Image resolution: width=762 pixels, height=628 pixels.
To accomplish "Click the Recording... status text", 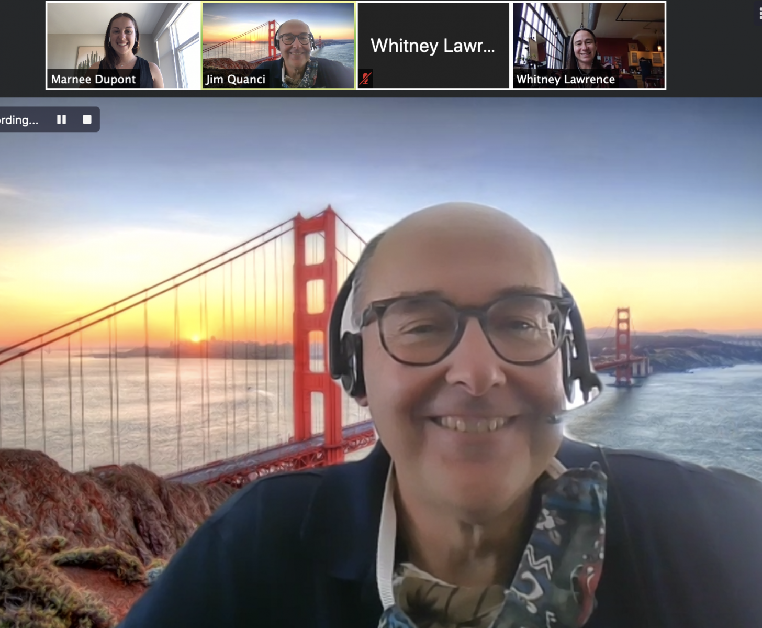I will pyautogui.click(x=19, y=120).
